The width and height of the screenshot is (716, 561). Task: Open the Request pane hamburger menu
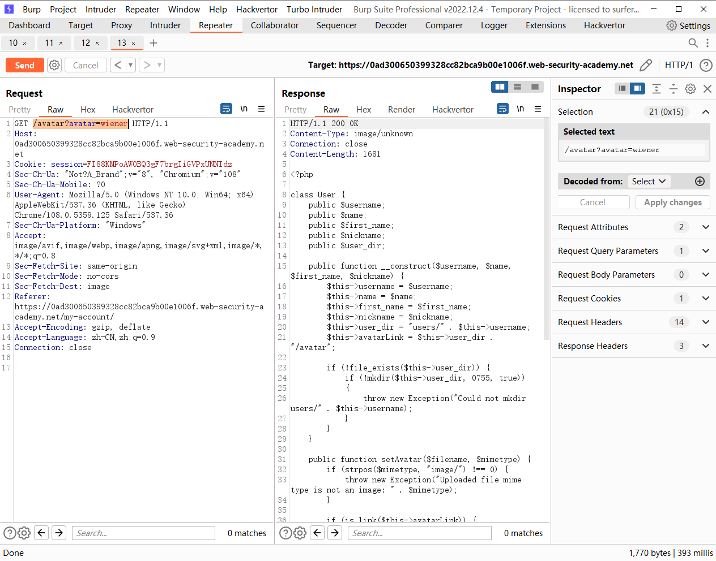coord(262,109)
